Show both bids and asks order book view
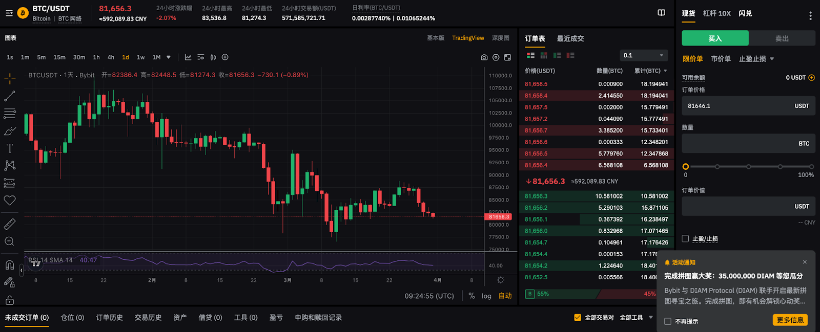This screenshot has height=332, width=820. (530, 55)
